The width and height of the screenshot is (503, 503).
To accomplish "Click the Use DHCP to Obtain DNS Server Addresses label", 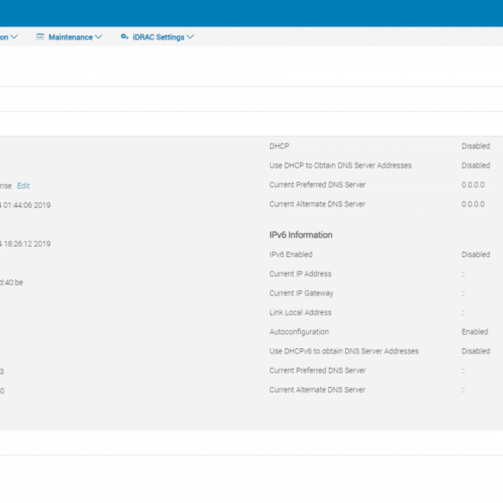I will click(340, 166).
